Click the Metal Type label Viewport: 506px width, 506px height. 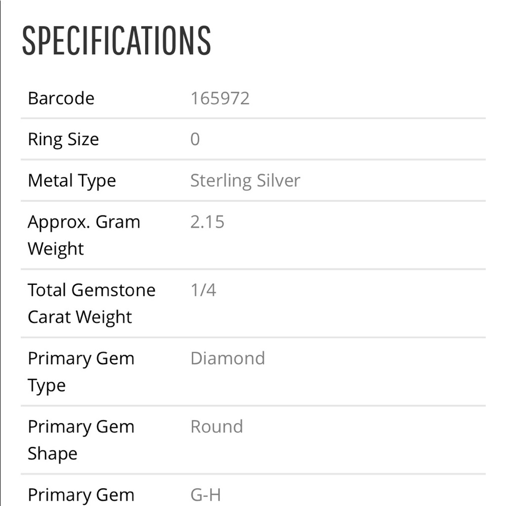click(x=72, y=181)
